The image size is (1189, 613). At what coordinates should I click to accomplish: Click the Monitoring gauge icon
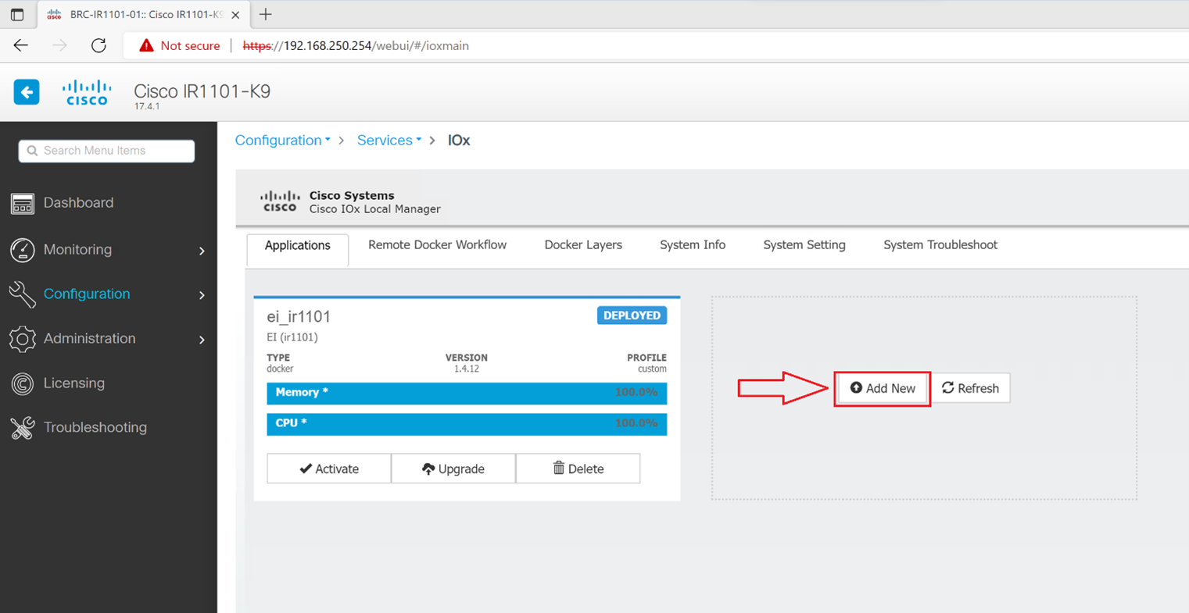[23, 250]
